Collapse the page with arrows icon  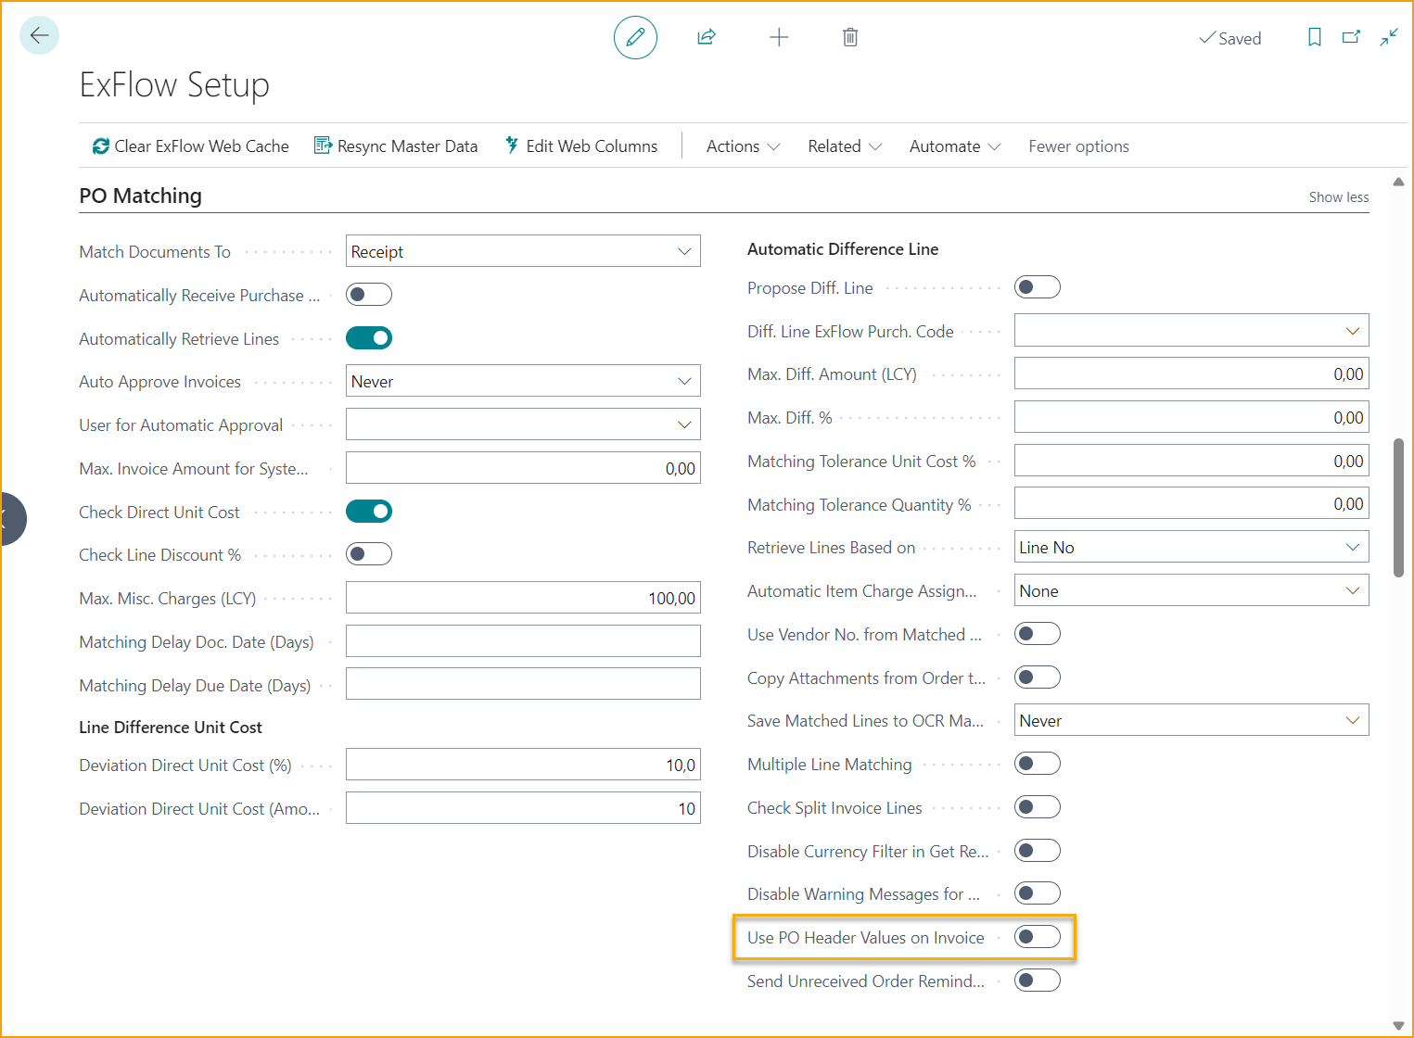click(x=1389, y=37)
